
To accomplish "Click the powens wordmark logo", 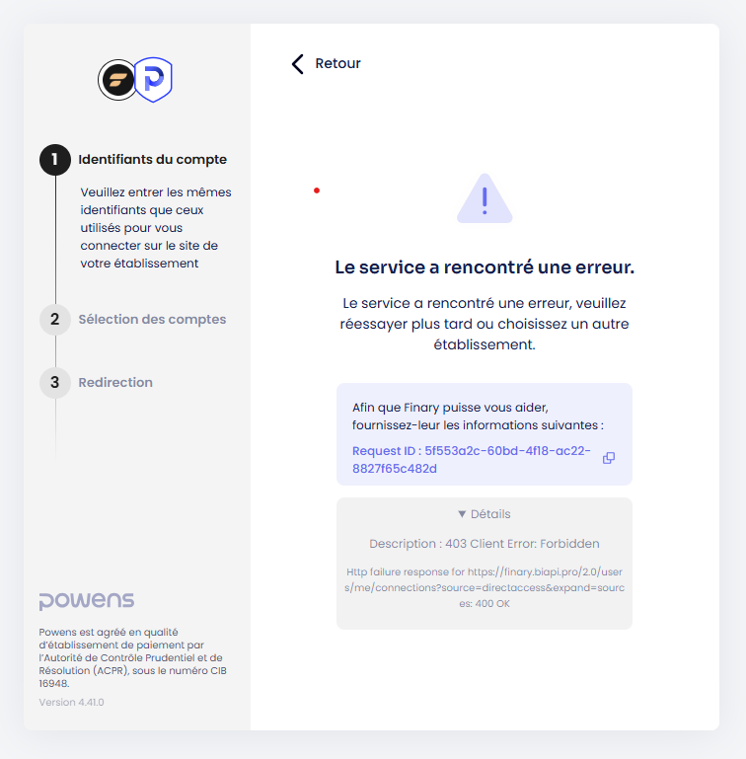I will coord(87,601).
